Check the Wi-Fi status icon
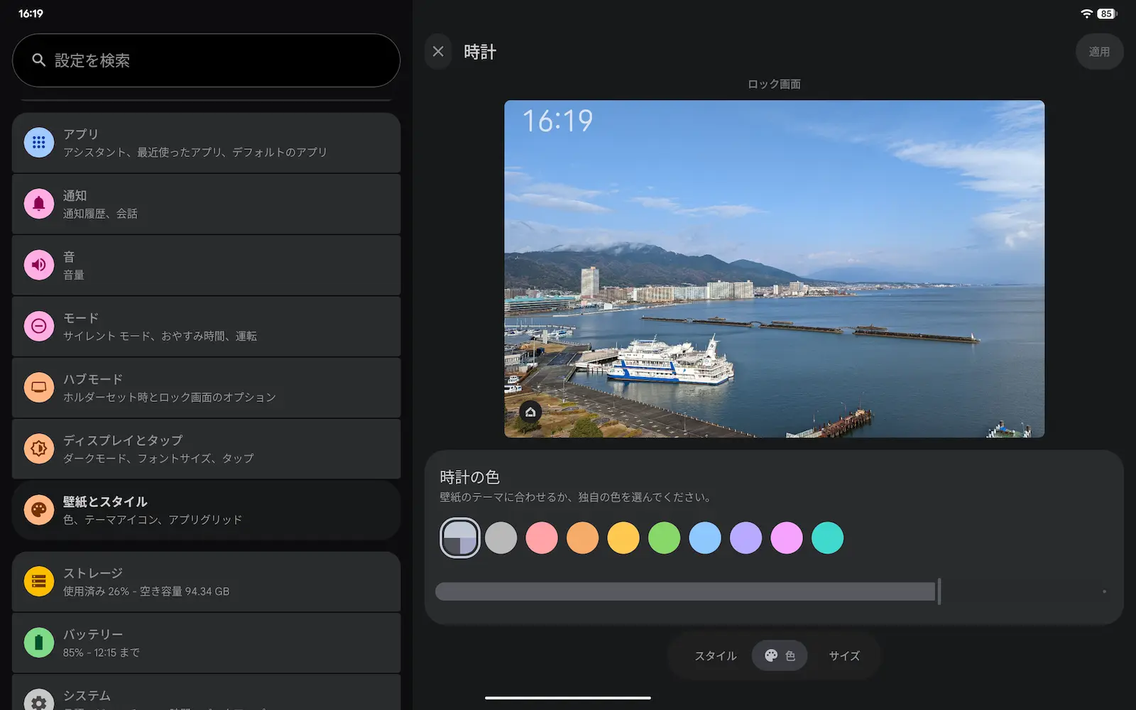 (x=1086, y=13)
